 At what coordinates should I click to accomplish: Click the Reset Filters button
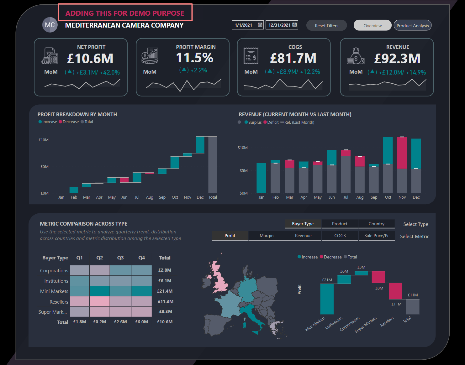(326, 25)
